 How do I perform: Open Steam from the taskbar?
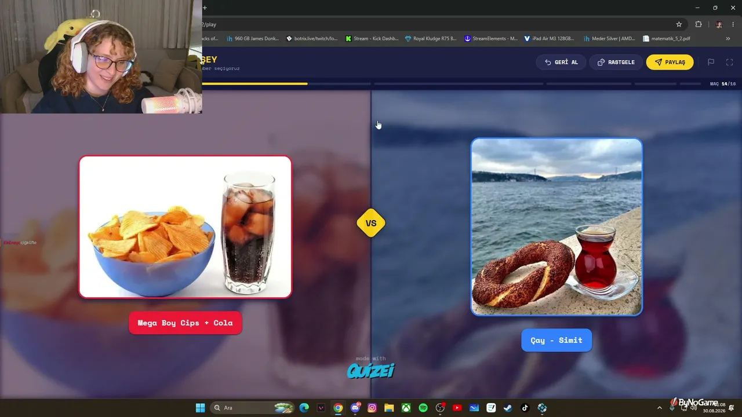[x=508, y=408]
